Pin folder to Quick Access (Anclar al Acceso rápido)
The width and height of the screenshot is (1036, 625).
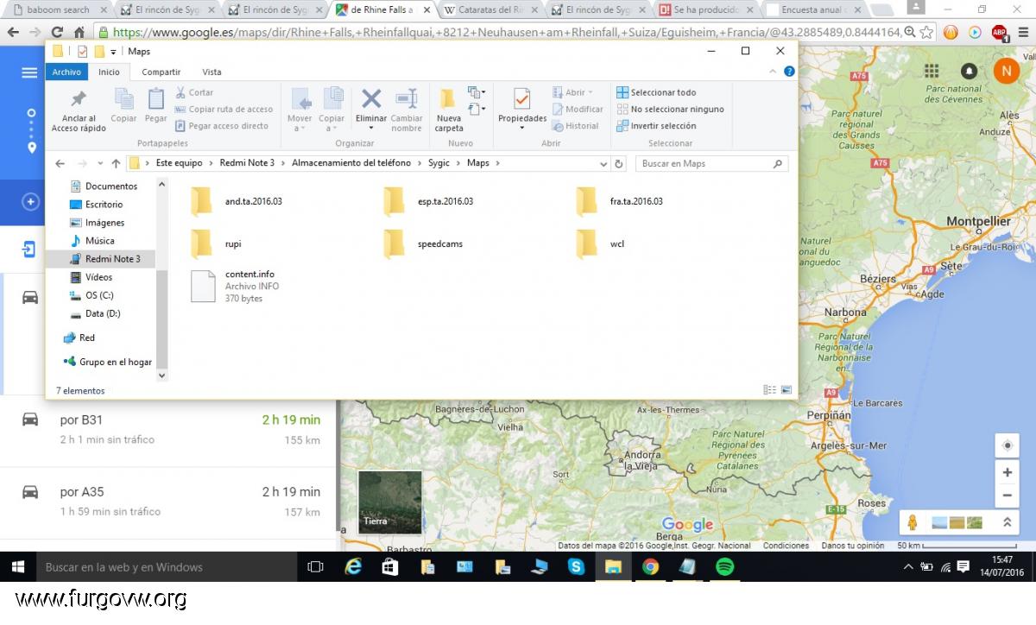[79, 110]
